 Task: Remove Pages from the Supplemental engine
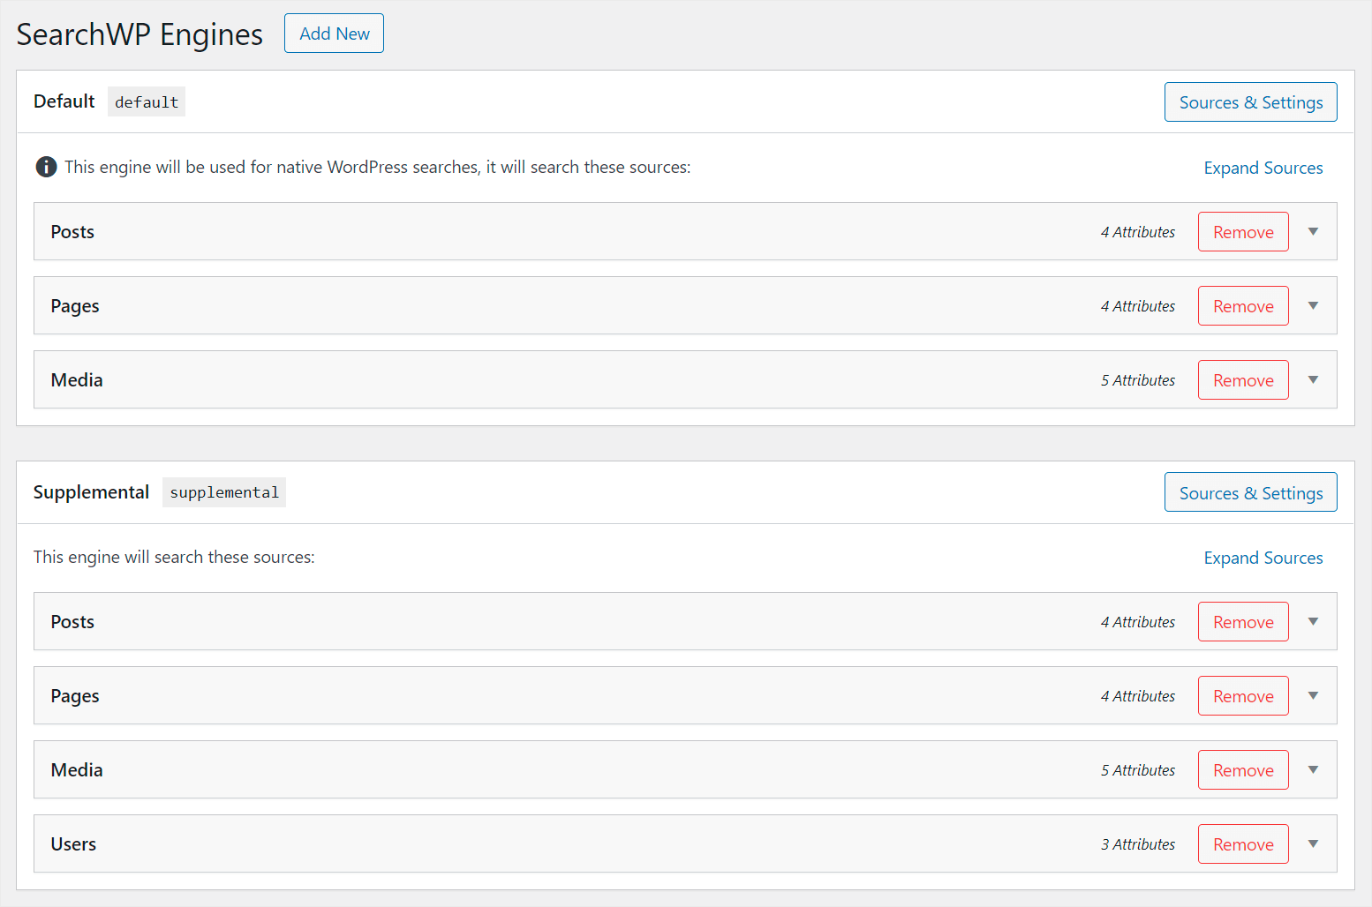point(1243,696)
